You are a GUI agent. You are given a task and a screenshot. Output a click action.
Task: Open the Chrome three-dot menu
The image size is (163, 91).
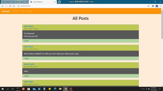[x=160, y=6]
